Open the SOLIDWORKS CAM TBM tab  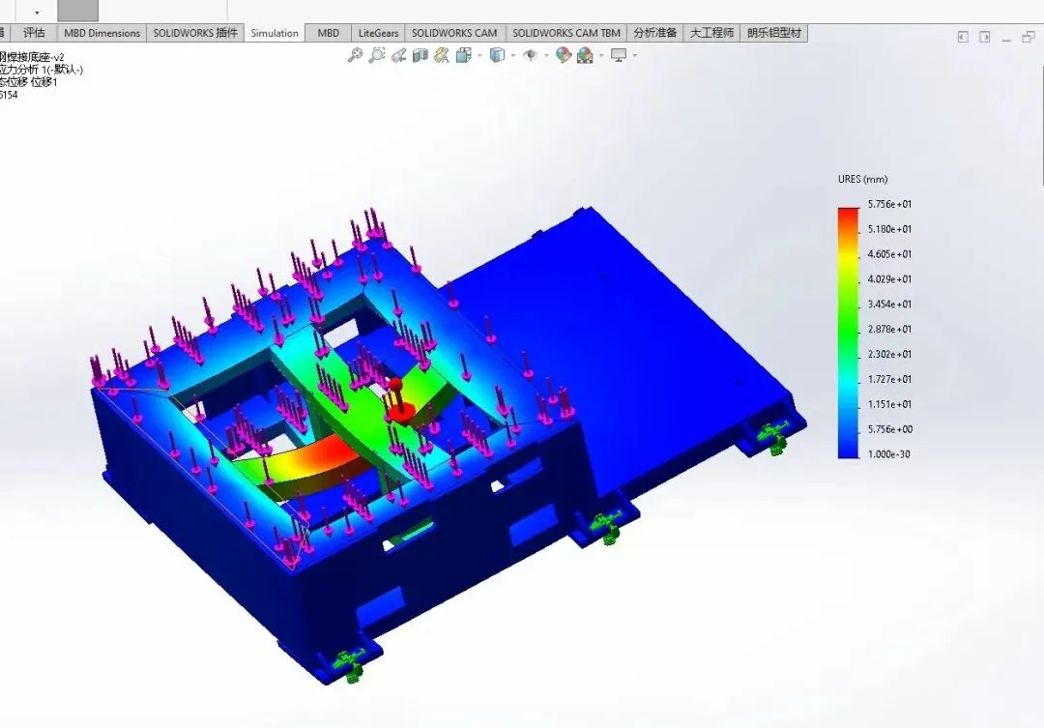pos(565,33)
